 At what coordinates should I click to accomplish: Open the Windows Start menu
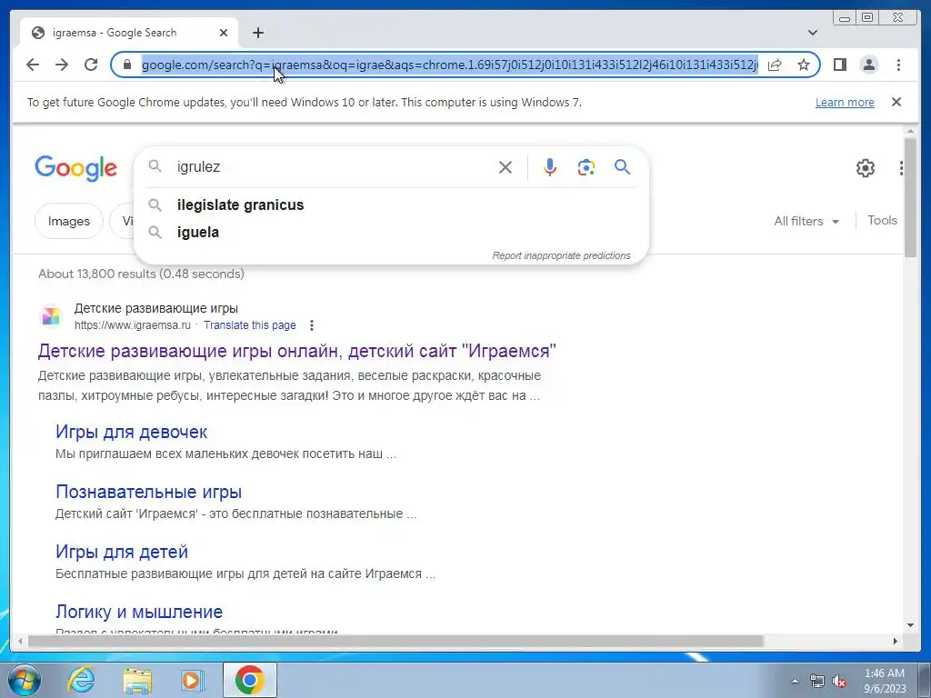24,680
